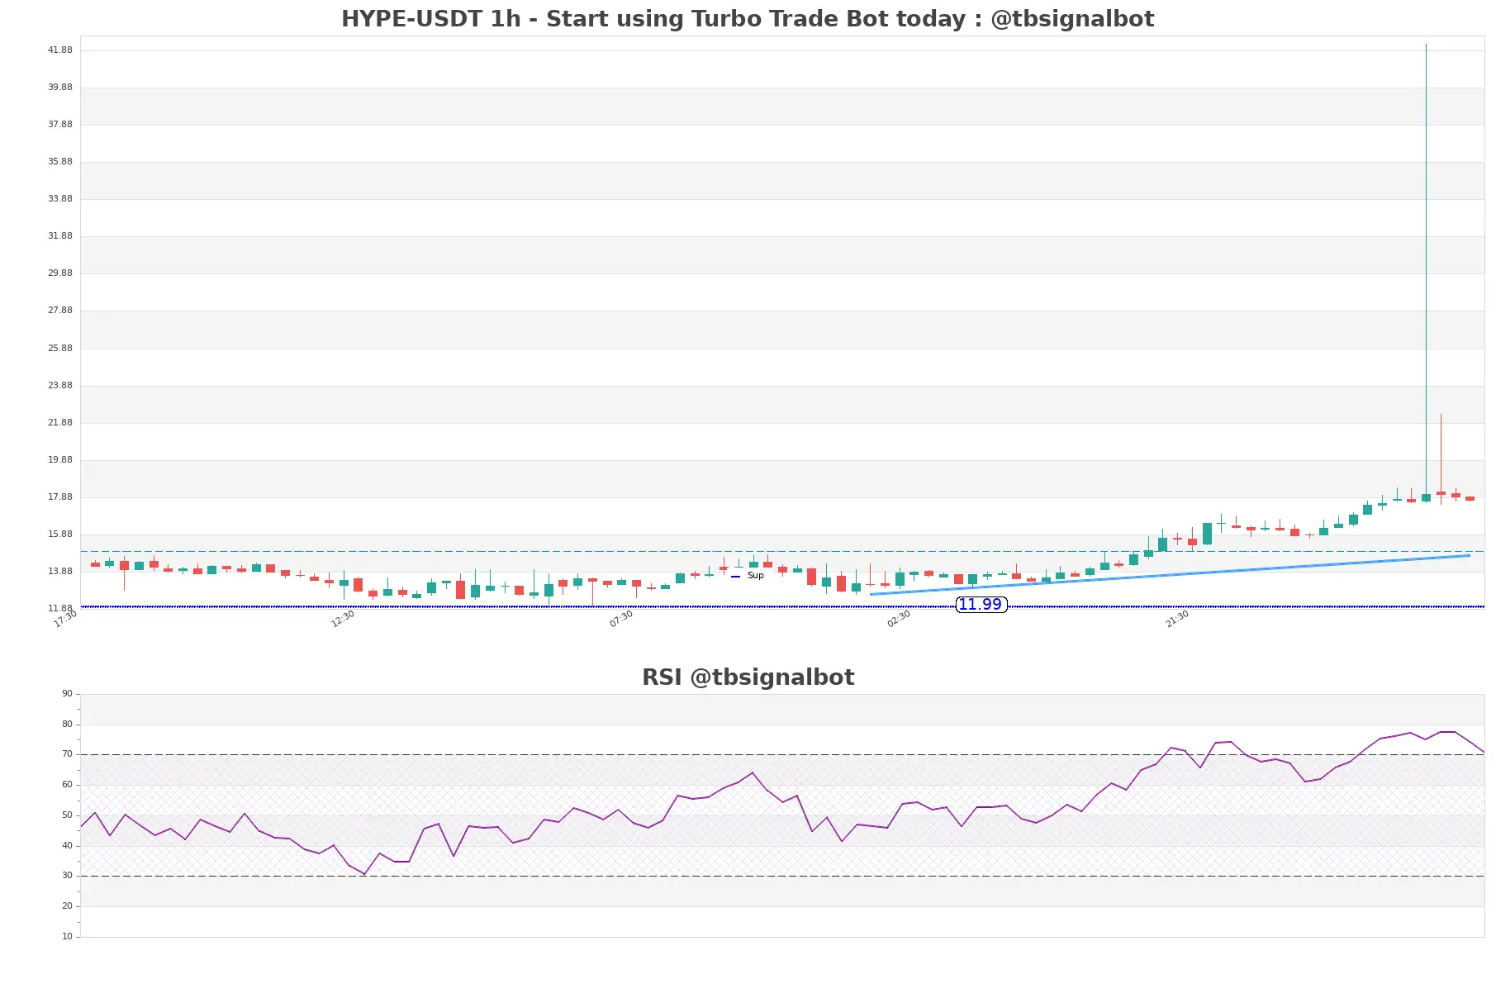The image size is (1496, 998).
Task: Click the 12:30 time axis label
Action: point(343,619)
